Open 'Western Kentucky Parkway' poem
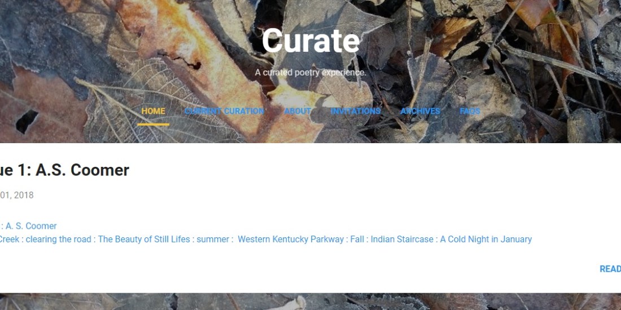This screenshot has width=621, height=310. click(x=291, y=239)
